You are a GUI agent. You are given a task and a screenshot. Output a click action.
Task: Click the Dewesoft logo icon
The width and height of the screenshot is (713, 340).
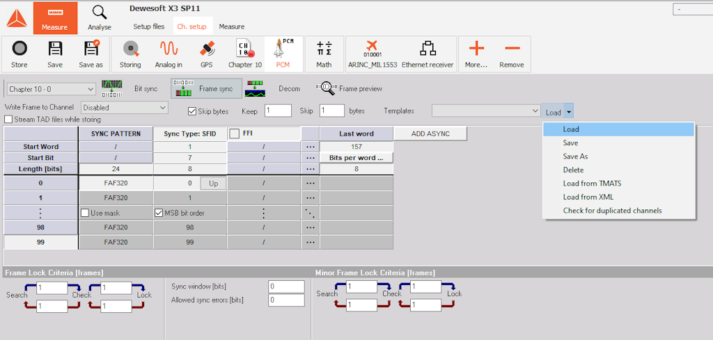[17, 18]
